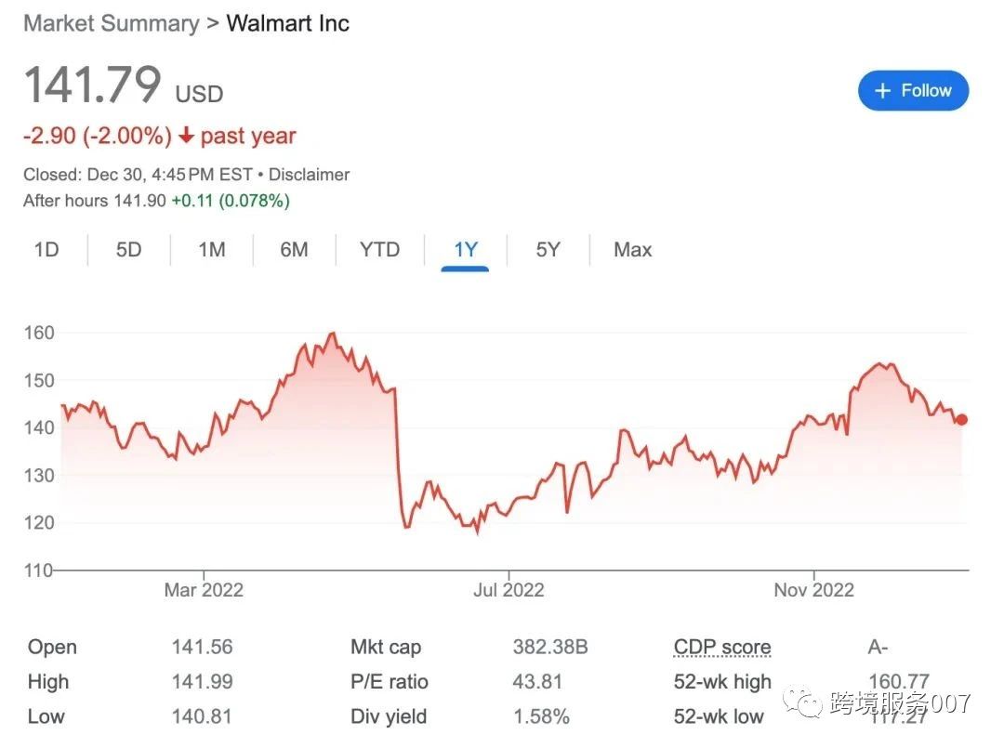Click the Jul 2022 axis label
Image resolution: width=1004 pixels, height=748 pixels.
point(509,590)
